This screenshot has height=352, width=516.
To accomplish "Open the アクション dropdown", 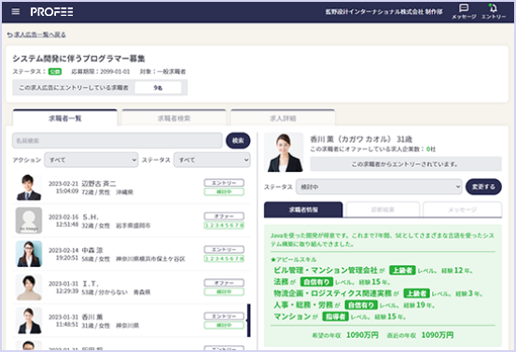I will (91, 160).
